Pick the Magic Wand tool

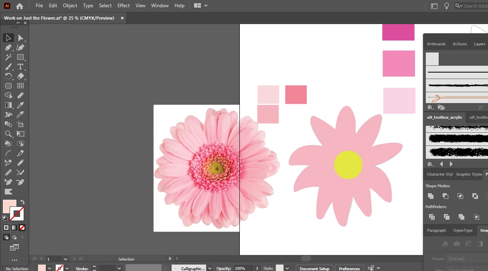[8, 57]
